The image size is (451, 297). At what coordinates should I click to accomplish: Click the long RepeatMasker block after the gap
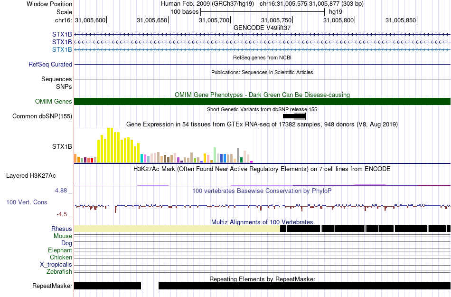pos(305,286)
